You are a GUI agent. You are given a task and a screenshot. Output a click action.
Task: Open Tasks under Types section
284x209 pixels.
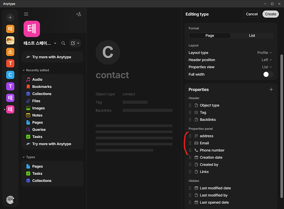[x=52, y=173]
